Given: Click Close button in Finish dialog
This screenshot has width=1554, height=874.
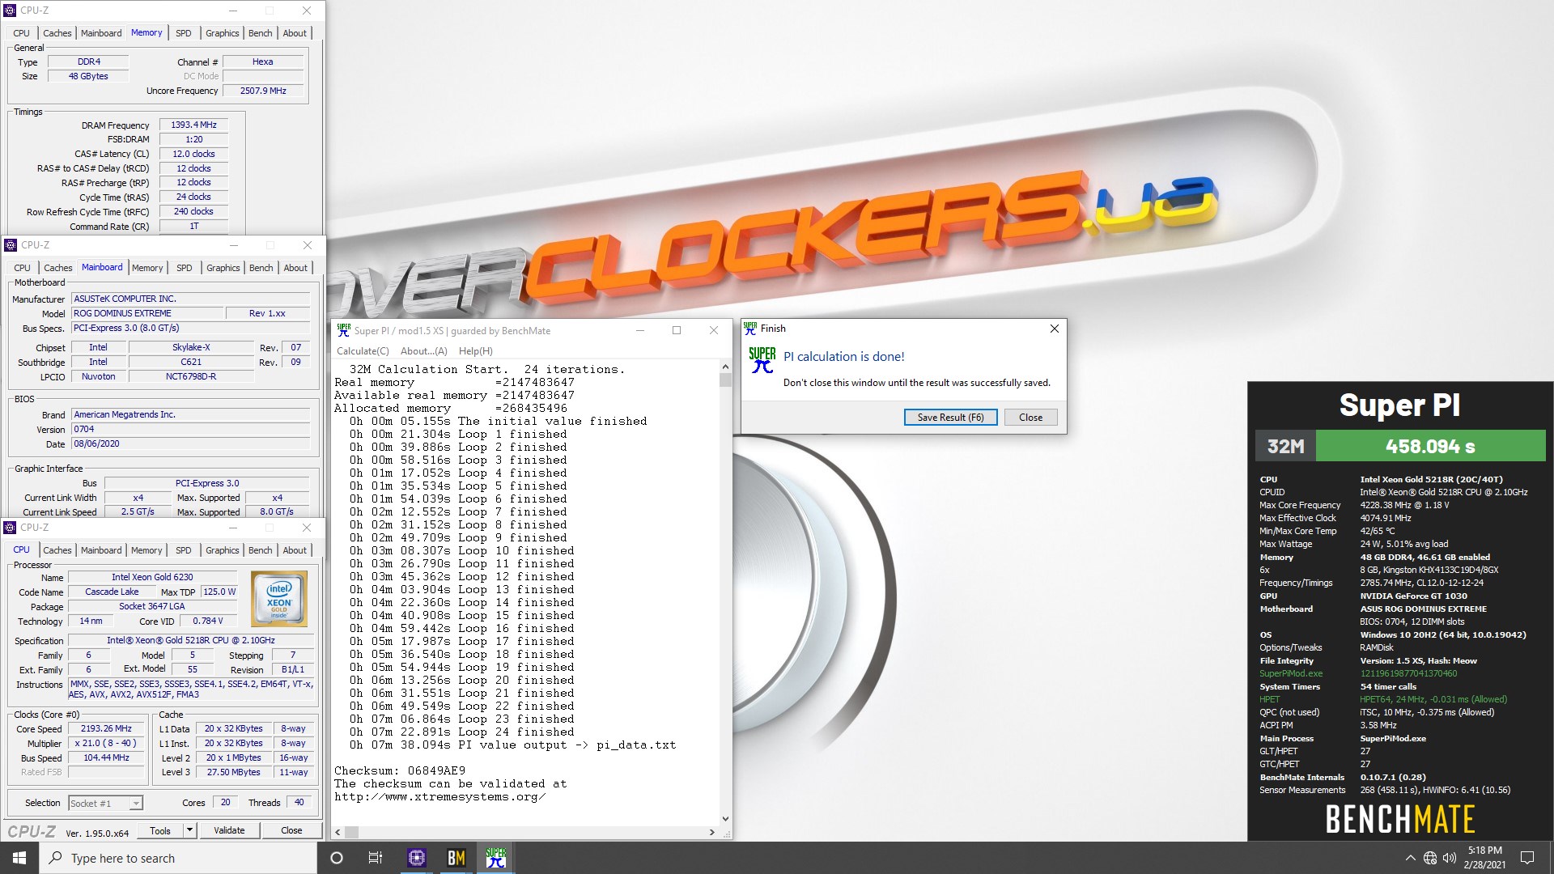Looking at the screenshot, I should 1030,418.
